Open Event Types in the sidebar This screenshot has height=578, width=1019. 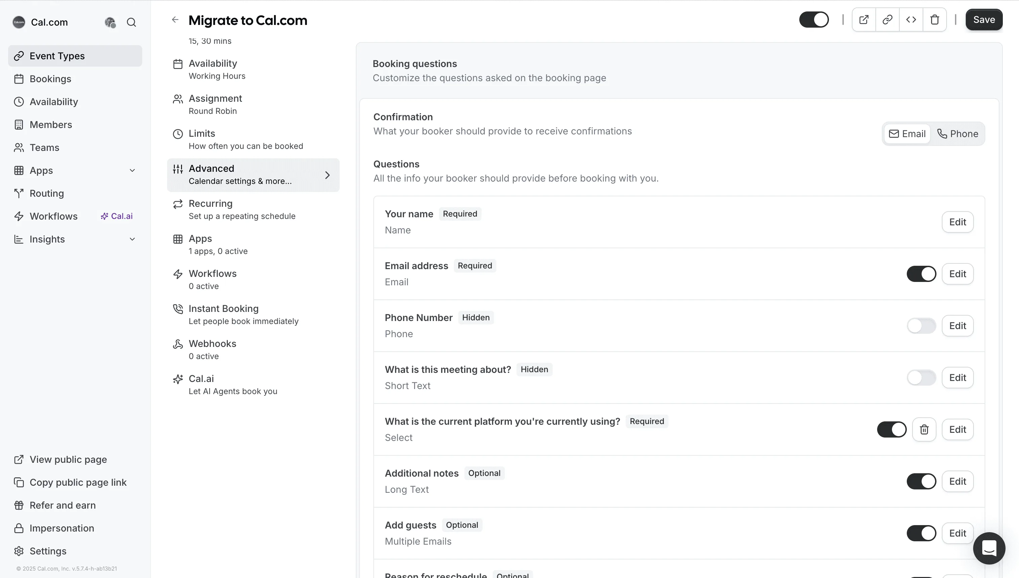75,56
